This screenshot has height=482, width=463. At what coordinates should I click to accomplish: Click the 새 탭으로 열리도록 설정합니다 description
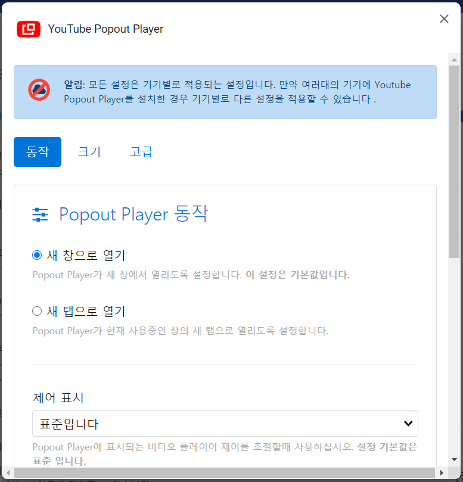pos(181,331)
